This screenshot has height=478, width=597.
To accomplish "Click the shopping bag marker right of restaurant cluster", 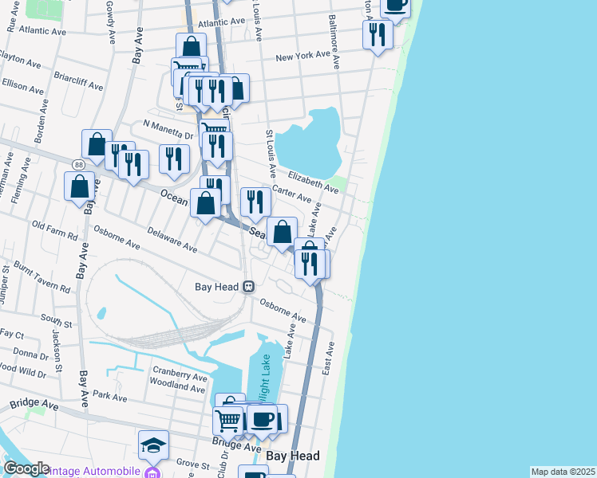I will click(240, 88).
